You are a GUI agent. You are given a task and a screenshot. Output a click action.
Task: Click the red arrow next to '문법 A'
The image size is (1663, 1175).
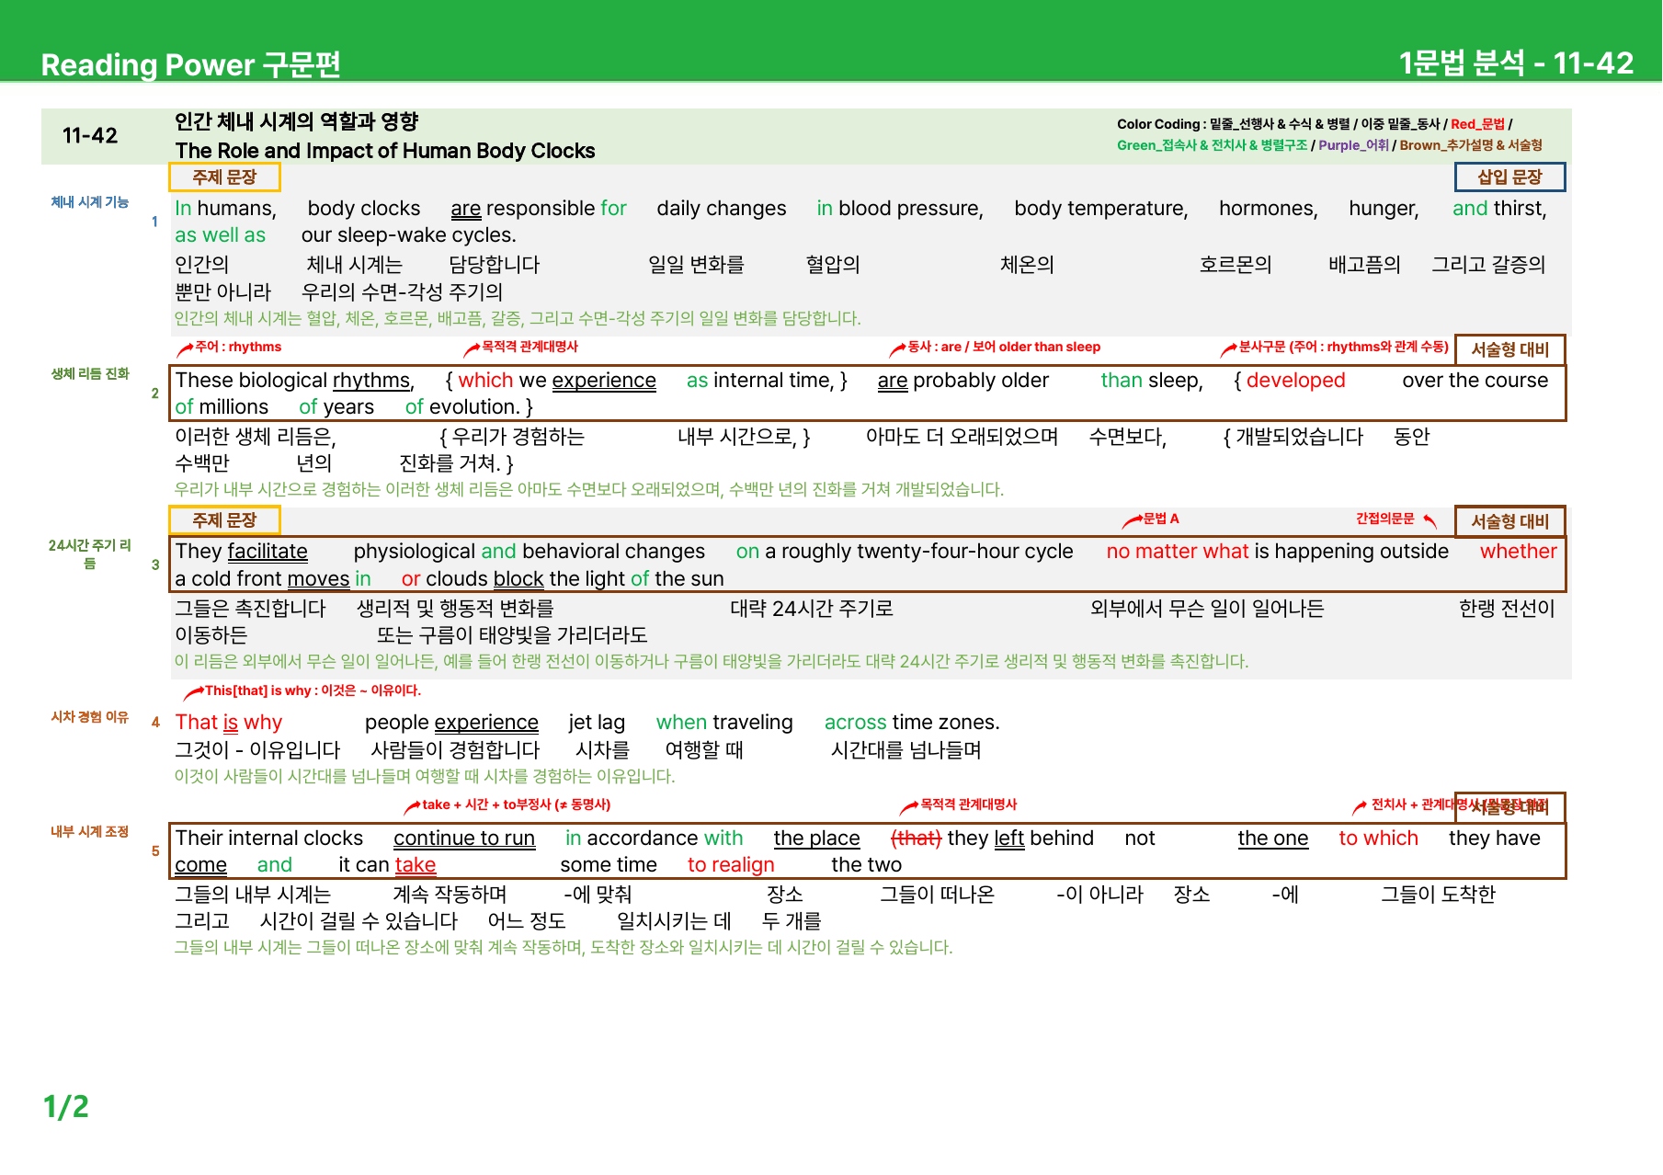1133,520
